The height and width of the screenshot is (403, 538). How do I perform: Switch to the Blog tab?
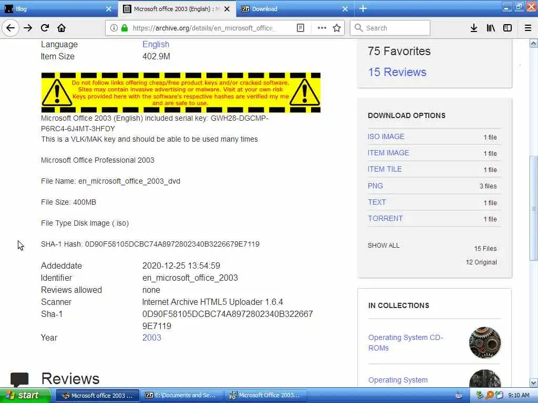[58, 9]
